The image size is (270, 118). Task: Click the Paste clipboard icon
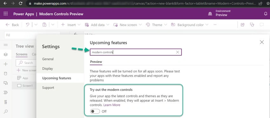(44, 25)
